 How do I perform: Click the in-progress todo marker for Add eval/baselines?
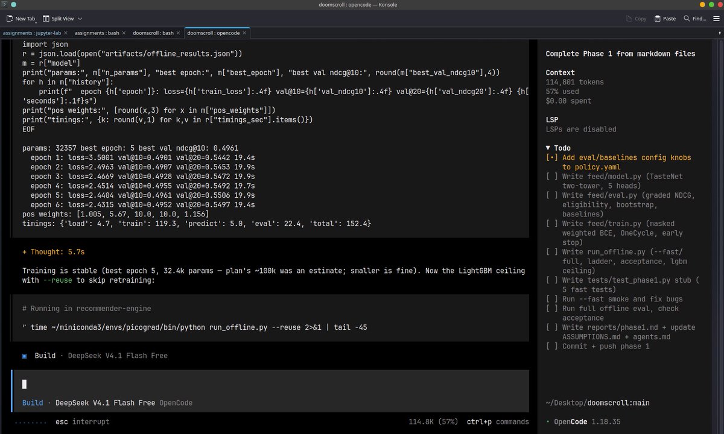click(551, 157)
